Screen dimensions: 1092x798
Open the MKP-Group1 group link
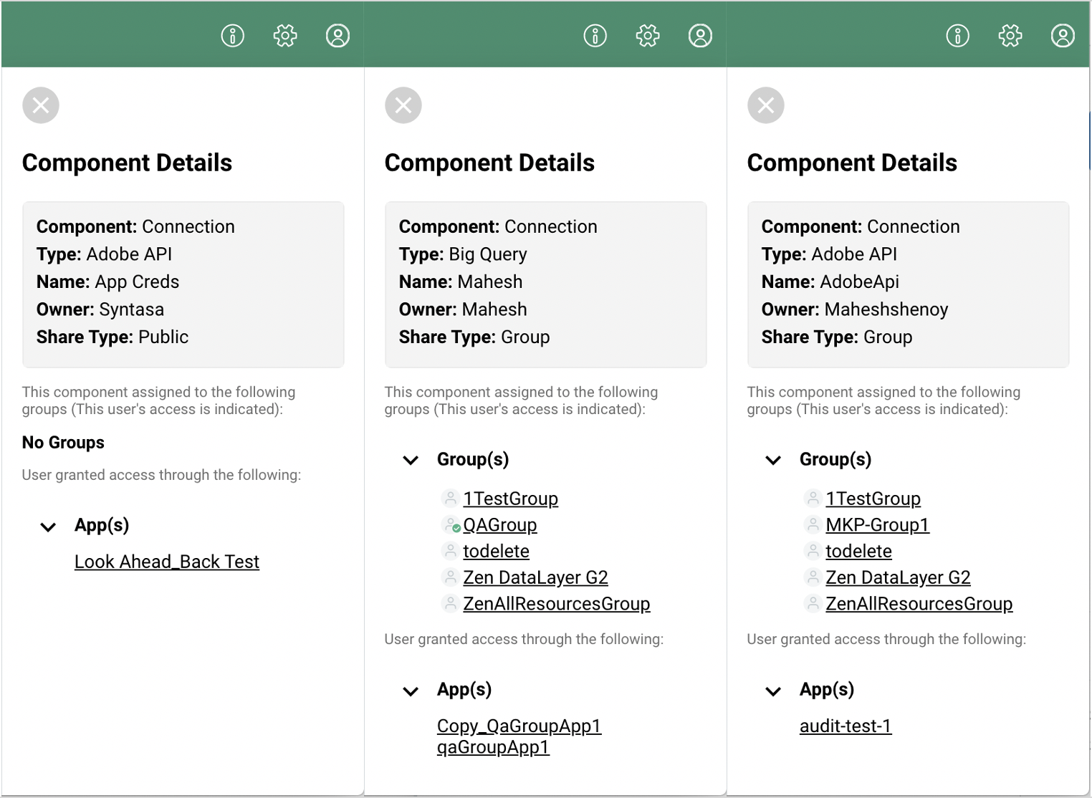877,525
